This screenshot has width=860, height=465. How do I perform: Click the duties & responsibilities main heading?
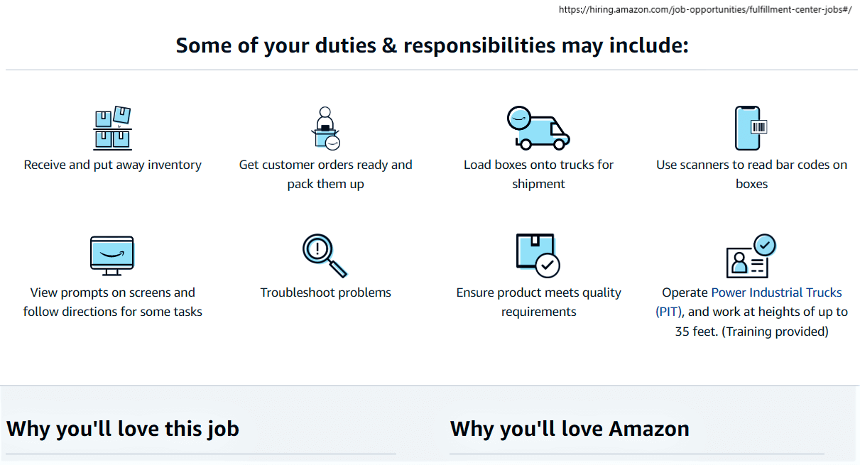[x=432, y=45]
